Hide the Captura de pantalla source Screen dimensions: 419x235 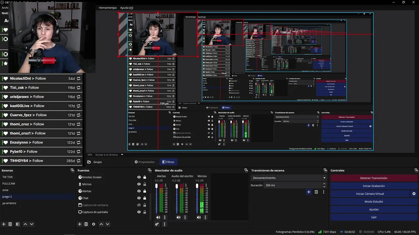pos(139,212)
